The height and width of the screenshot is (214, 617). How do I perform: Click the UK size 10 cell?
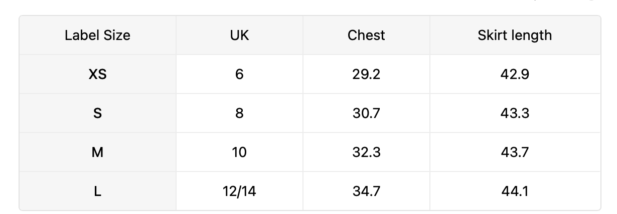tap(239, 152)
